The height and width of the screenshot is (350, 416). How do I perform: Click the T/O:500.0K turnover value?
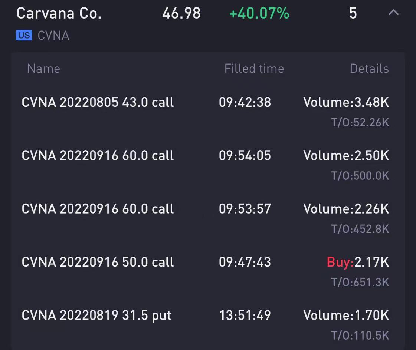click(x=360, y=176)
